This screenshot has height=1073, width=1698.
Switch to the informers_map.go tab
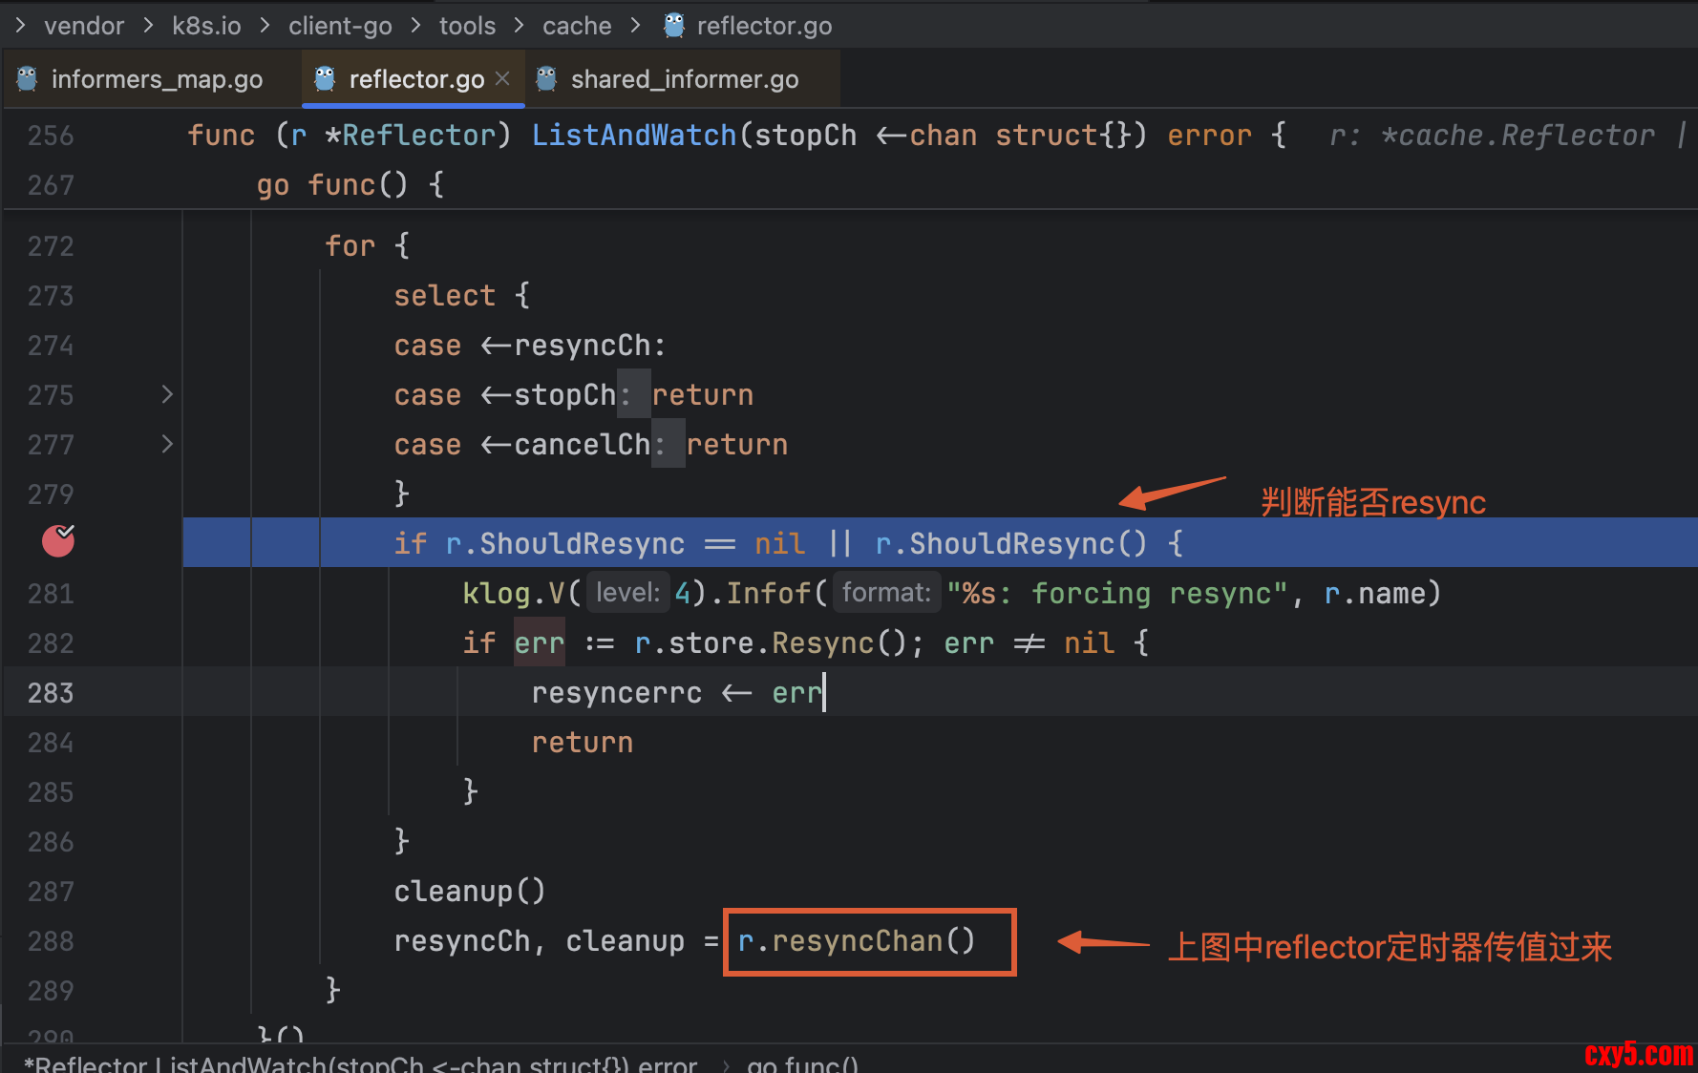(157, 79)
